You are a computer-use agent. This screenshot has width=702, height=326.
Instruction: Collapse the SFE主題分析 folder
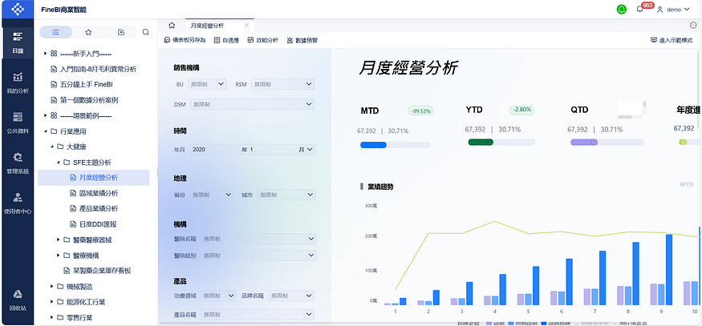pos(59,162)
